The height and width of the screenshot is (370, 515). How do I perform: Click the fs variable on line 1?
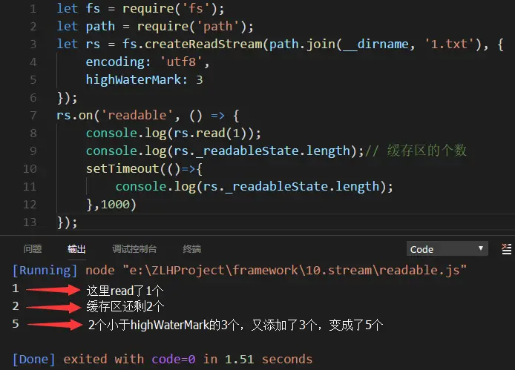click(93, 9)
